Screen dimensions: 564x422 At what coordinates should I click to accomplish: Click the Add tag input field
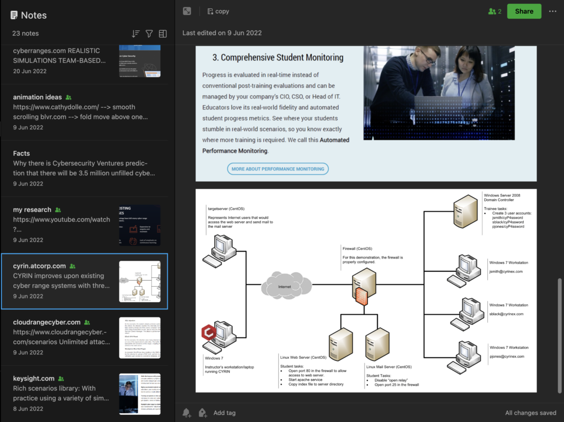tap(225, 413)
